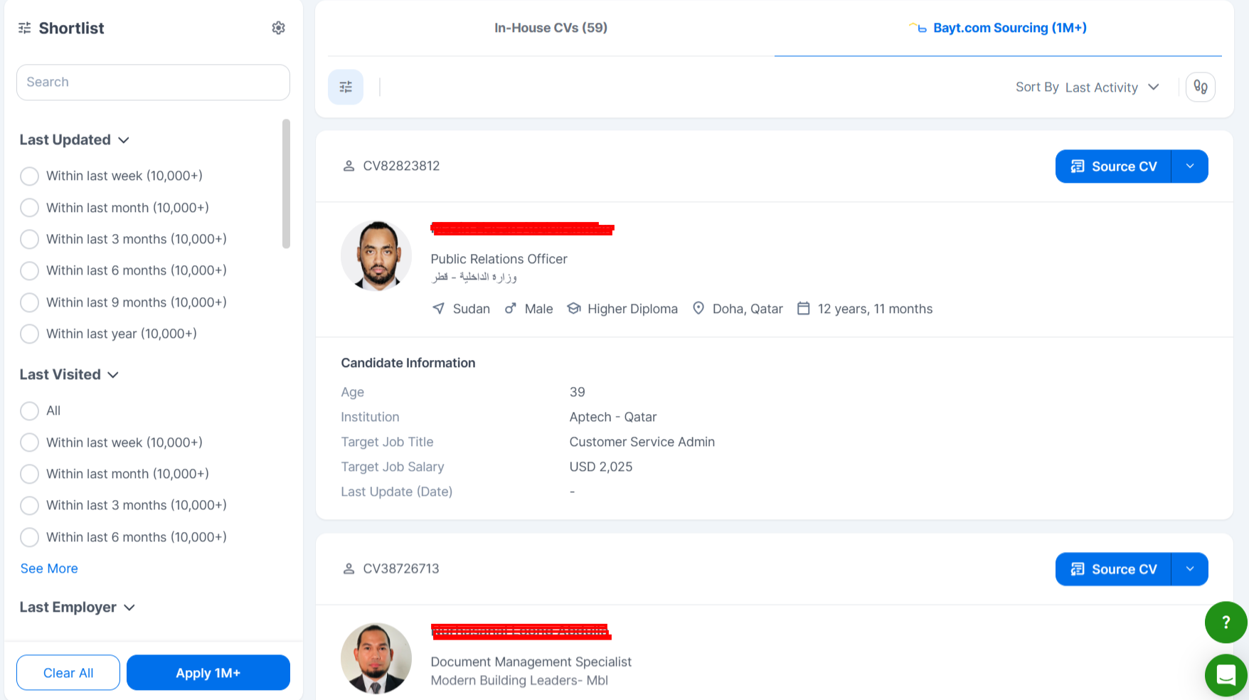Switch to Bayt.com Sourcing (1M+) tab

click(x=998, y=28)
